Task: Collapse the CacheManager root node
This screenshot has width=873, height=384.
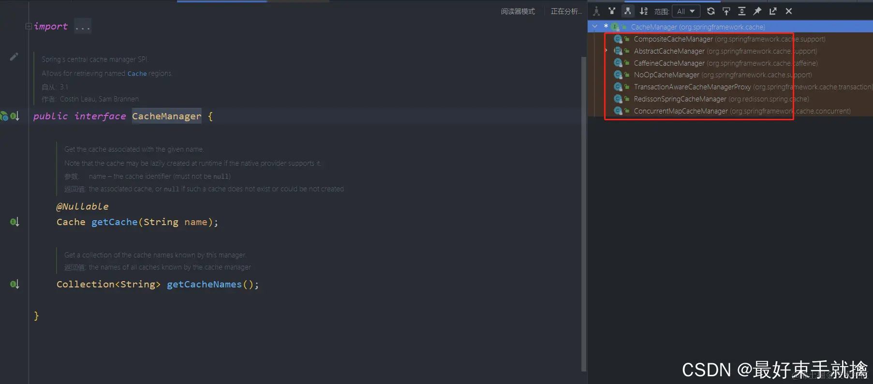Action: click(595, 27)
